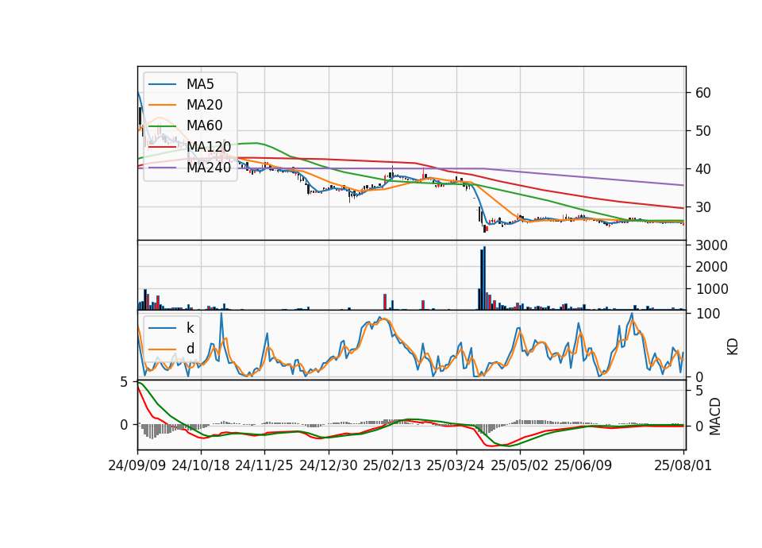The image size is (762, 548).
Task: Click the 24/12/30 date label
Action: (x=329, y=465)
